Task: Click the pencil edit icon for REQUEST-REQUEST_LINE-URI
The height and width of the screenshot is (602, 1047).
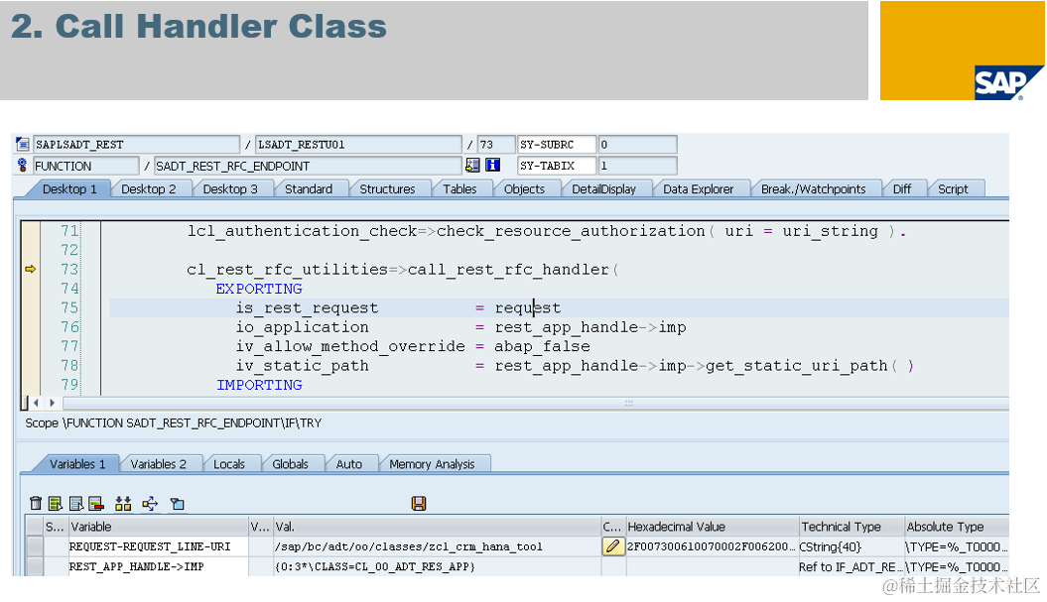Action: [612, 545]
